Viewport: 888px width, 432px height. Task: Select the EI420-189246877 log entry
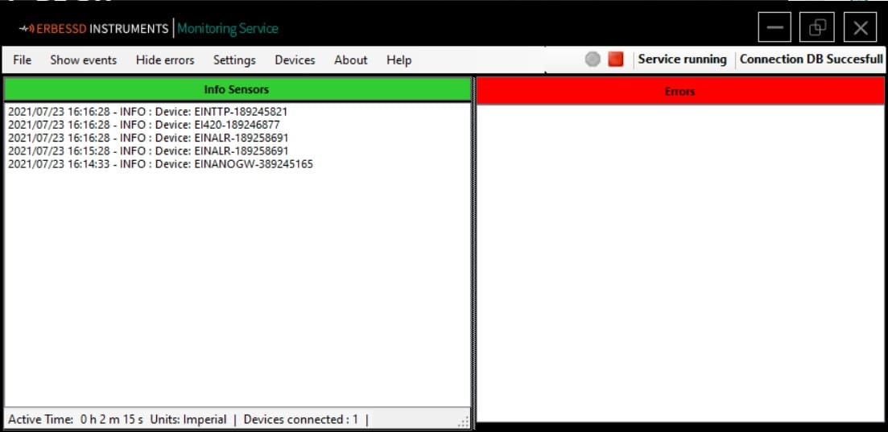tap(144, 125)
